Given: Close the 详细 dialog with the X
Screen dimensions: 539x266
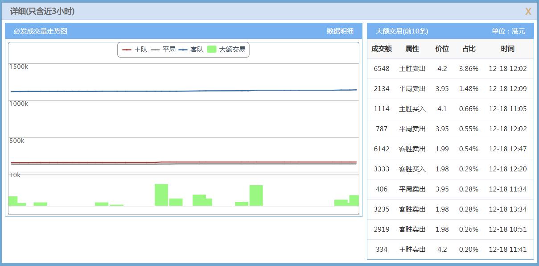Looking at the screenshot, I should point(528,12).
